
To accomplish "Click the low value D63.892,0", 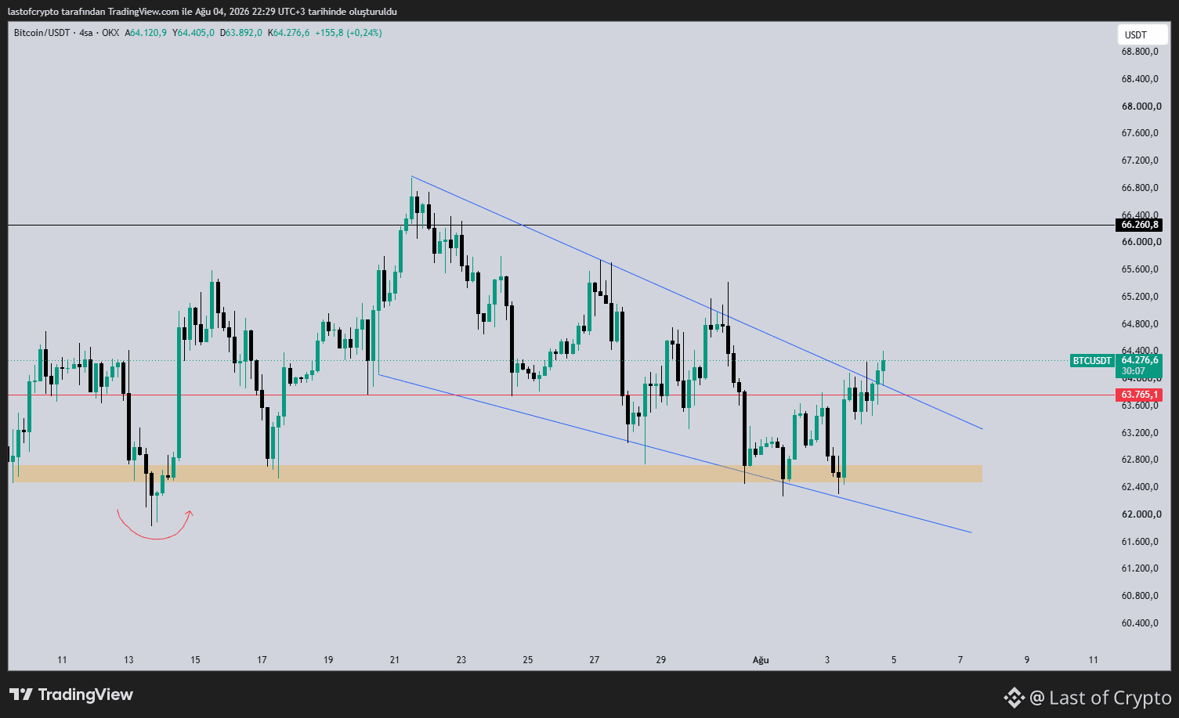I will [x=241, y=33].
